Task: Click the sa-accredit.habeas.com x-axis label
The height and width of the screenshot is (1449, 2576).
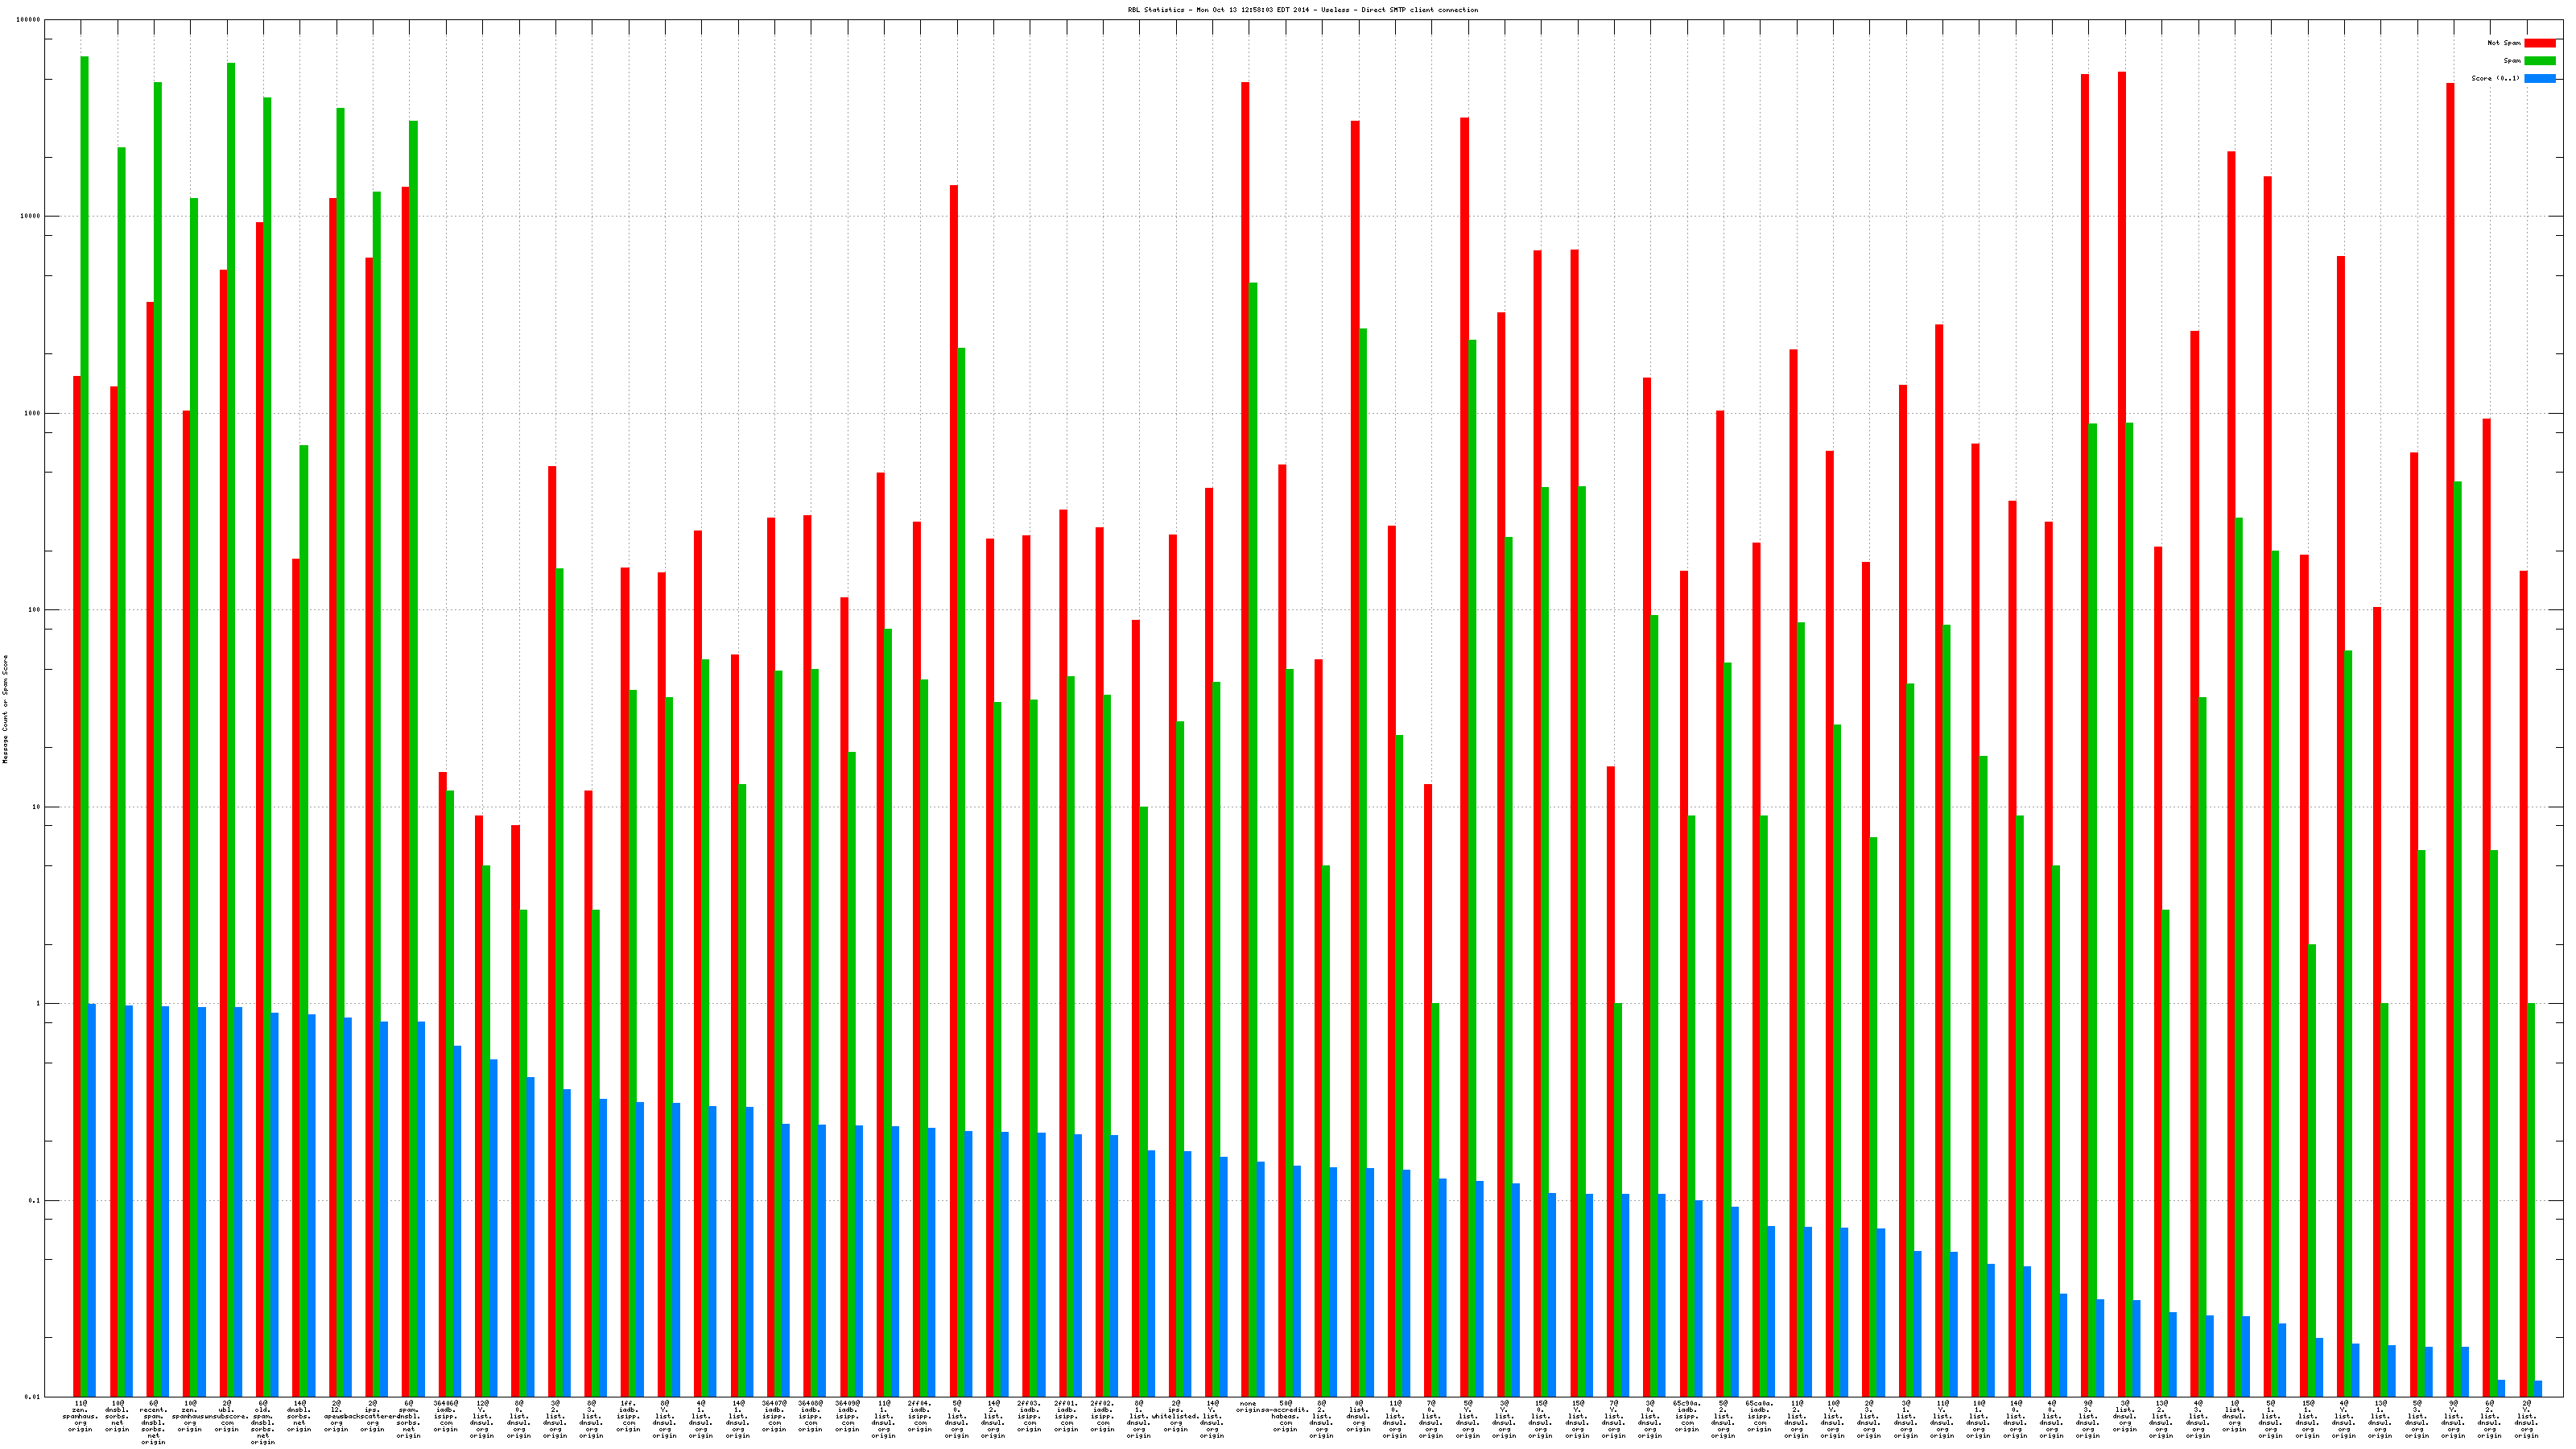Action: (1286, 1416)
